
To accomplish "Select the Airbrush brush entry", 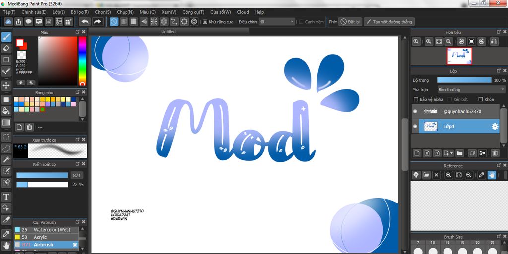I will (46, 245).
